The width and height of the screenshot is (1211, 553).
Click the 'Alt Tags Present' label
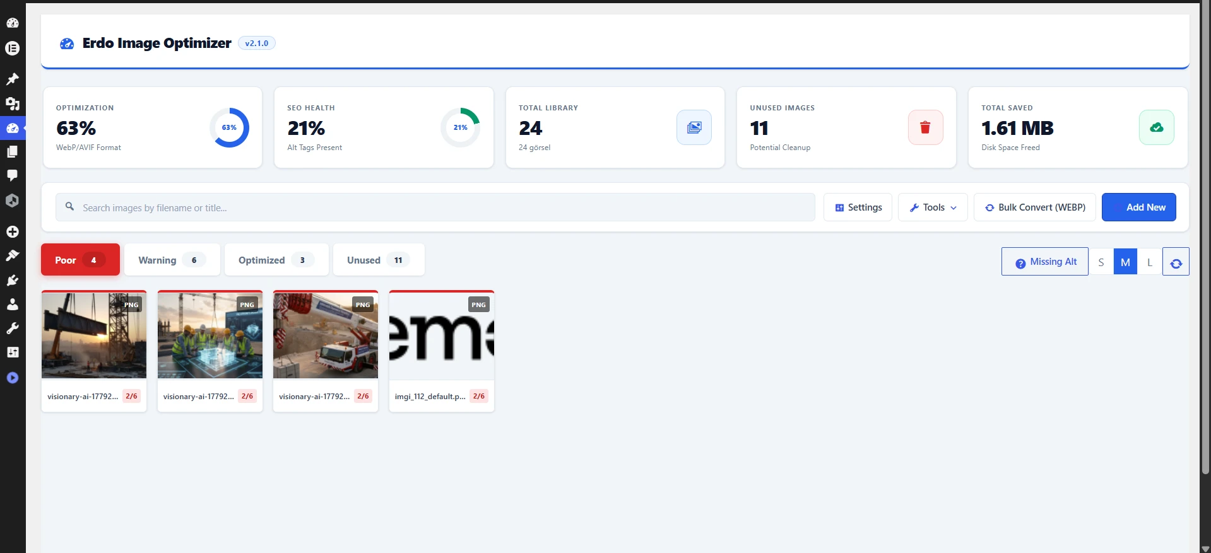(x=314, y=148)
